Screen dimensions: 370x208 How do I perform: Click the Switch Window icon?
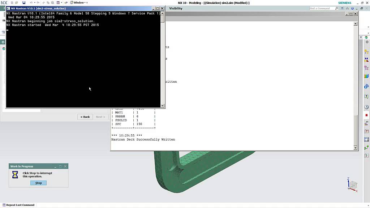66,3
